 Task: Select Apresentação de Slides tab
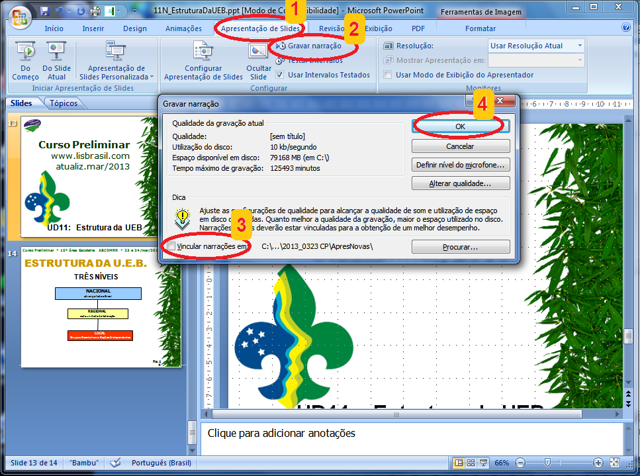click(260, 28)
